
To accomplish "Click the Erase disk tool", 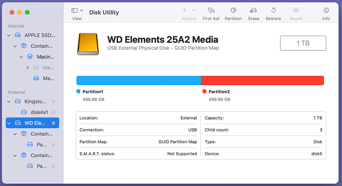I will (x=253, y=10).
